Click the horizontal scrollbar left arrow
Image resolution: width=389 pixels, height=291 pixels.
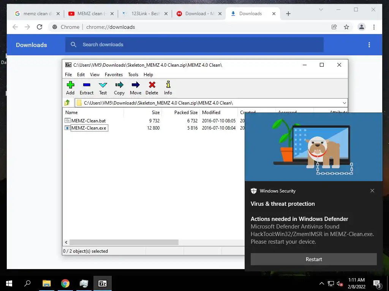pos(66,242)
